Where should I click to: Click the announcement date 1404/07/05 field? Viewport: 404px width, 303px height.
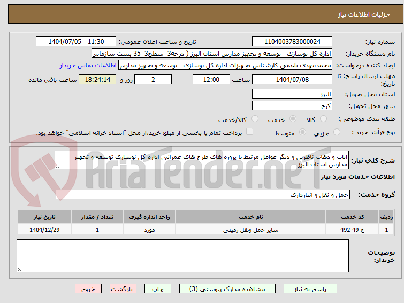click(x=76, y=42)
